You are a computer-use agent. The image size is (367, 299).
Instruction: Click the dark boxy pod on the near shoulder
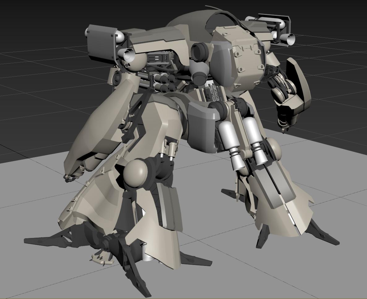click(x=101, y=44)
